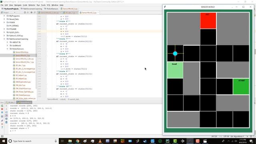
Task: Select the PY_OPENGL folder
Action: click(14, 26)
